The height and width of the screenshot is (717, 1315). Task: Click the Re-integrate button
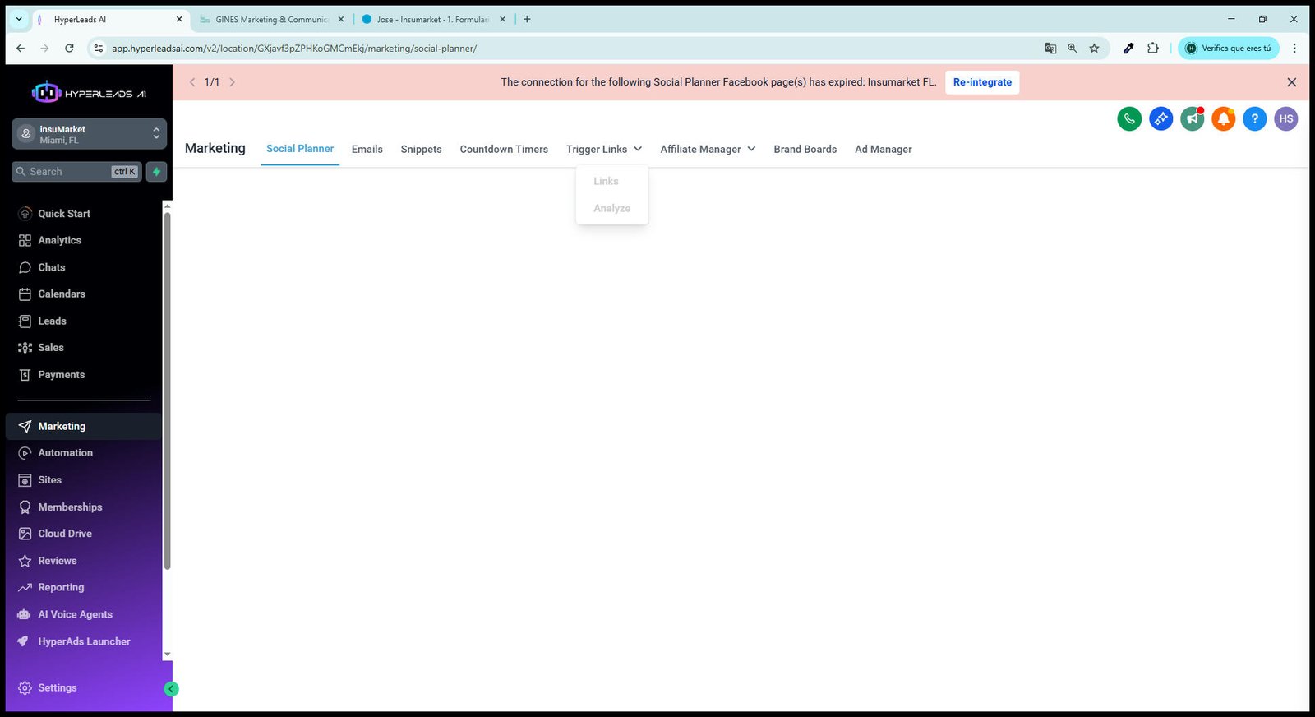(982, 82)
